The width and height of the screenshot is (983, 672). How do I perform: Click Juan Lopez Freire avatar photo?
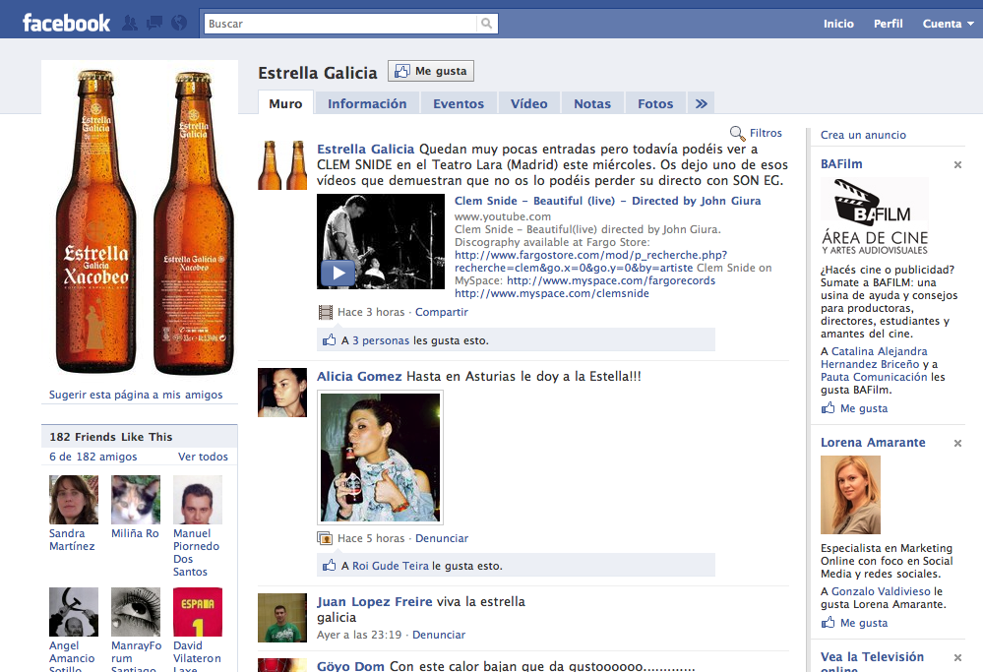[282, 618]
